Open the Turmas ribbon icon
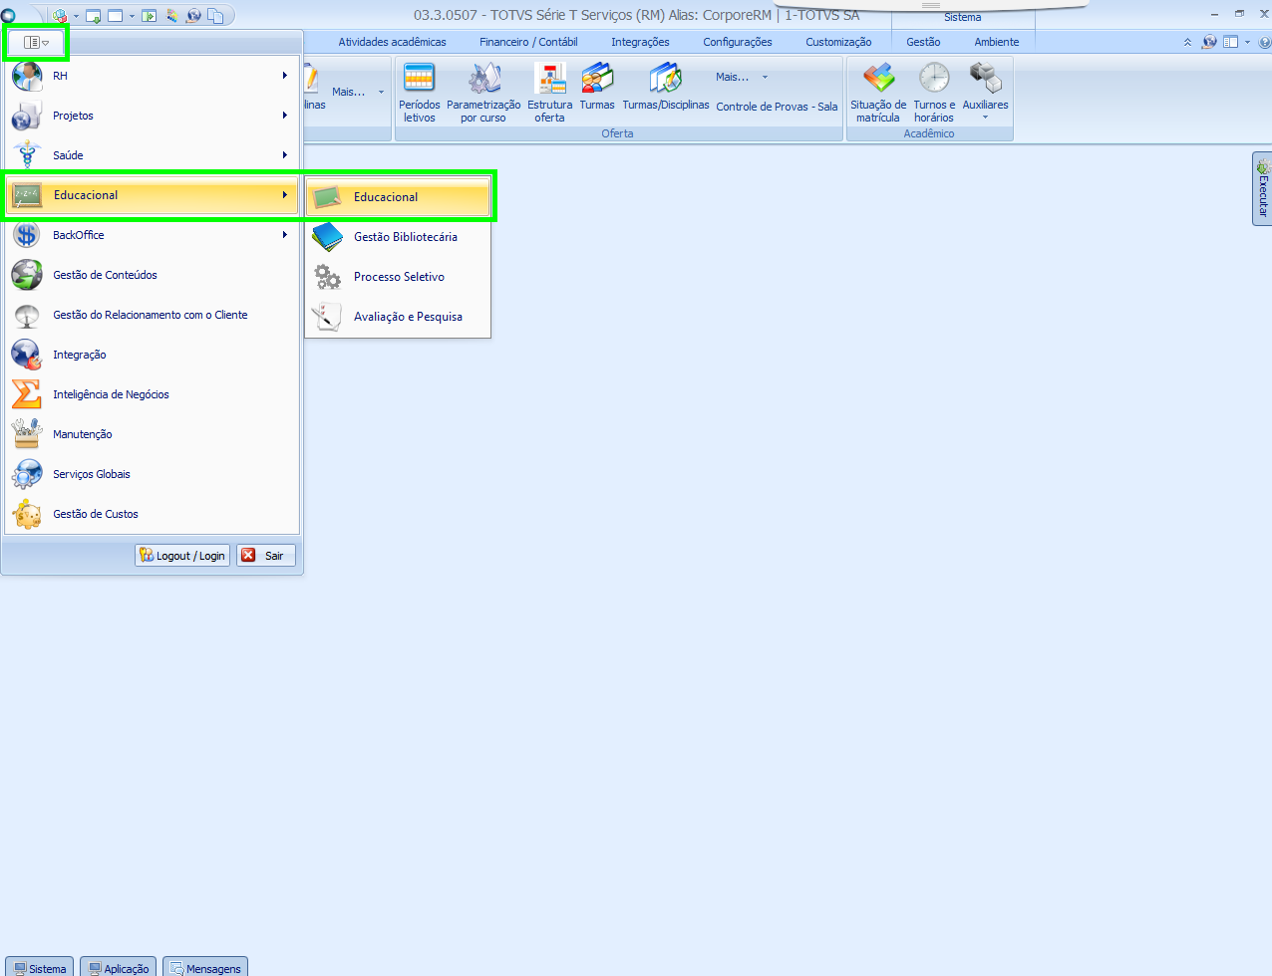 click(x=597, y=87)
